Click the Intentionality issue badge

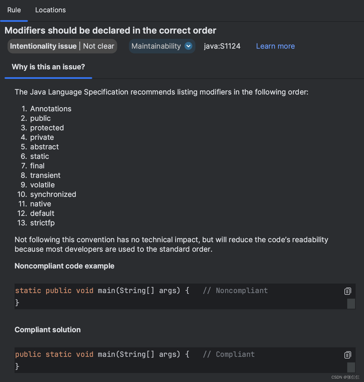tap(43, 46)
